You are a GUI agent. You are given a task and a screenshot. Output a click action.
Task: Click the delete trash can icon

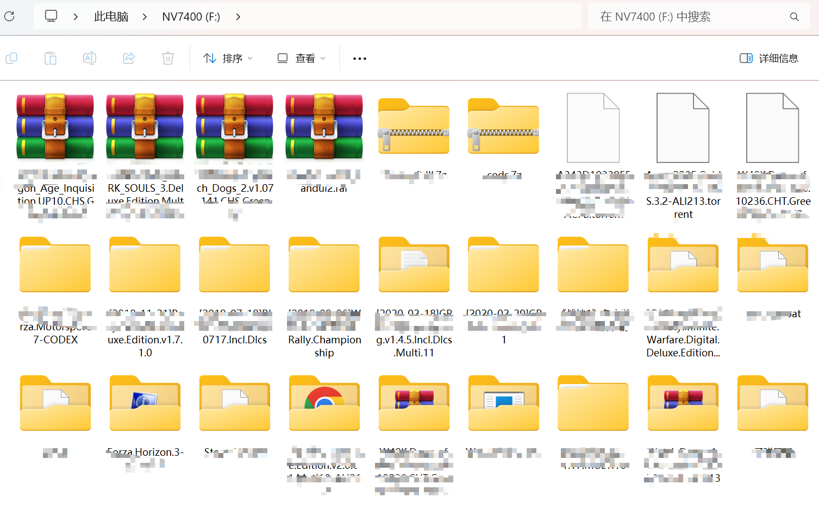point(168,58)
